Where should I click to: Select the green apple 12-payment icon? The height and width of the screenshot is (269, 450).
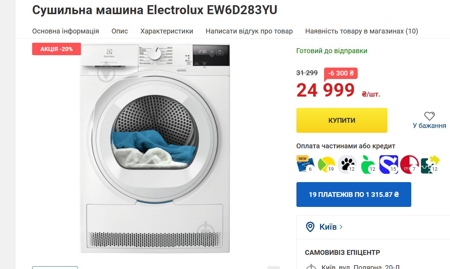tap(368, 165)
